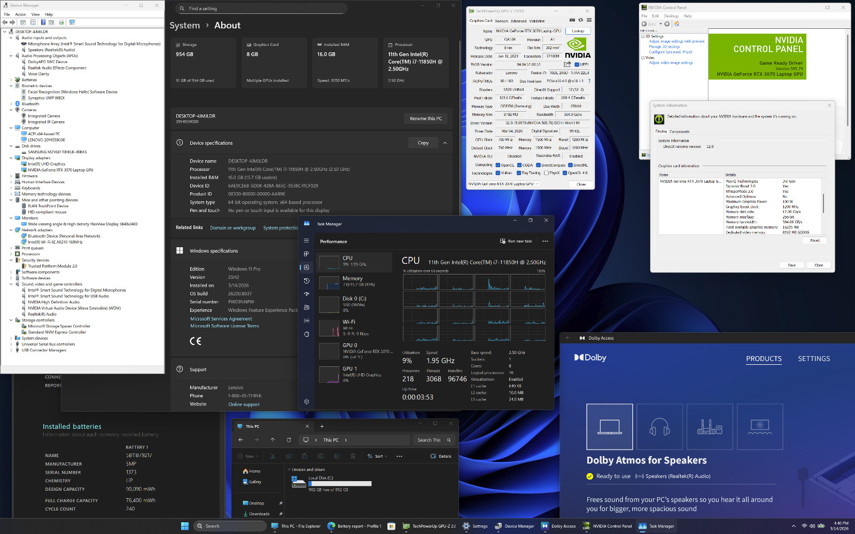Select Dolby home theater product icon
Viewport: 855px width, 534px height.
pos(710,427)
